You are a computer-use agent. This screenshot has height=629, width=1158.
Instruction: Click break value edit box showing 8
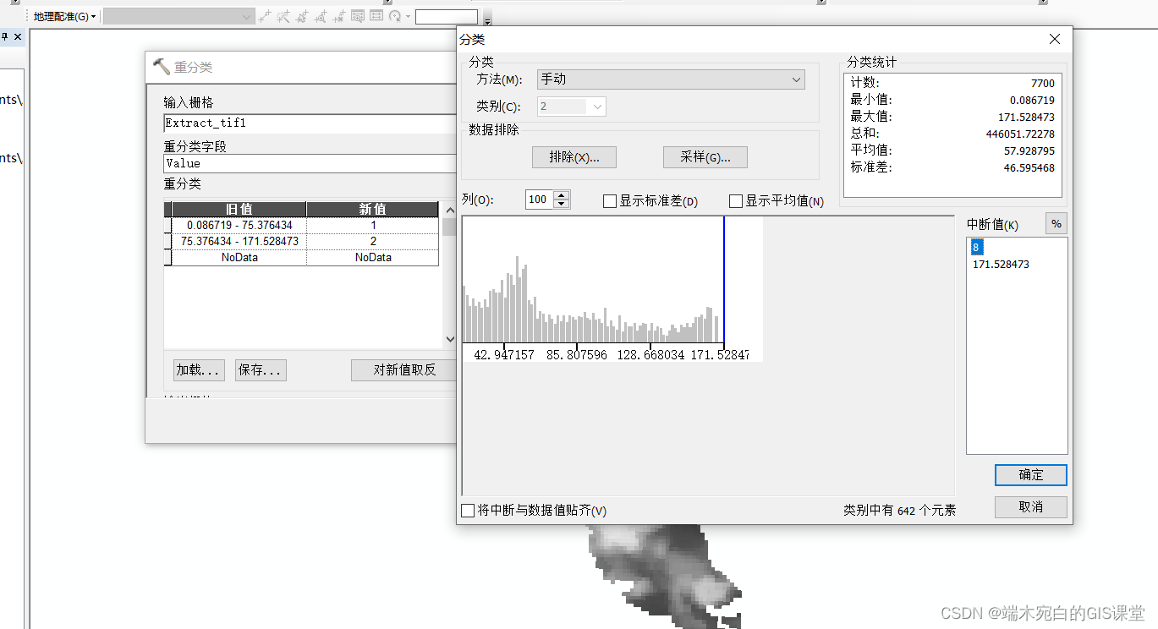pos(977,247)
